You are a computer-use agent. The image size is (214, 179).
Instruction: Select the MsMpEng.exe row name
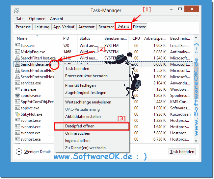pos(33,52)
